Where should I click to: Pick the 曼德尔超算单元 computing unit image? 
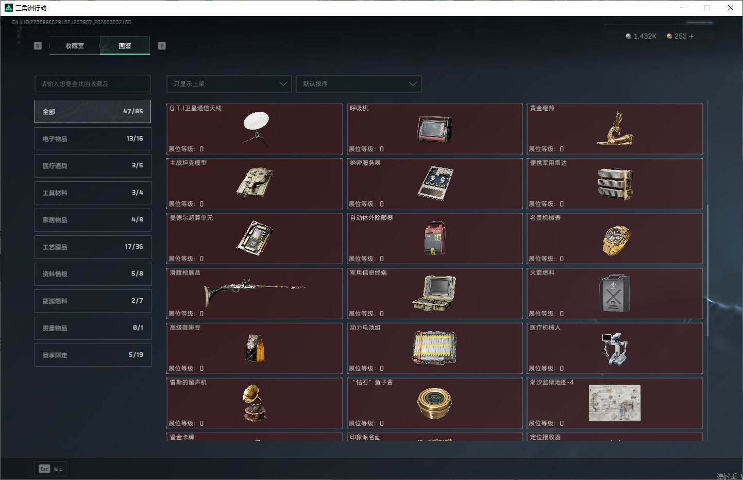(255, 238)
